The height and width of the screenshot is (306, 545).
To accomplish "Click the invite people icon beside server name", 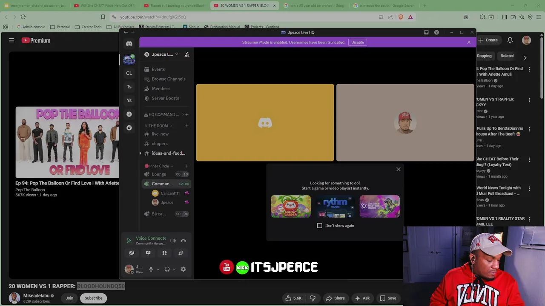I will [187, 54].
